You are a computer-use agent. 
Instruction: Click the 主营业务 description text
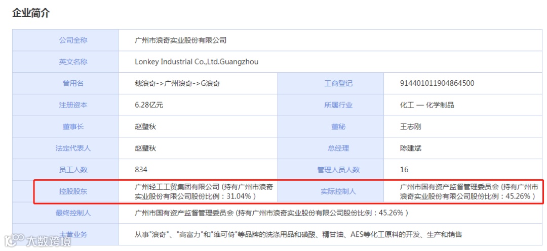tap(298, 234)
